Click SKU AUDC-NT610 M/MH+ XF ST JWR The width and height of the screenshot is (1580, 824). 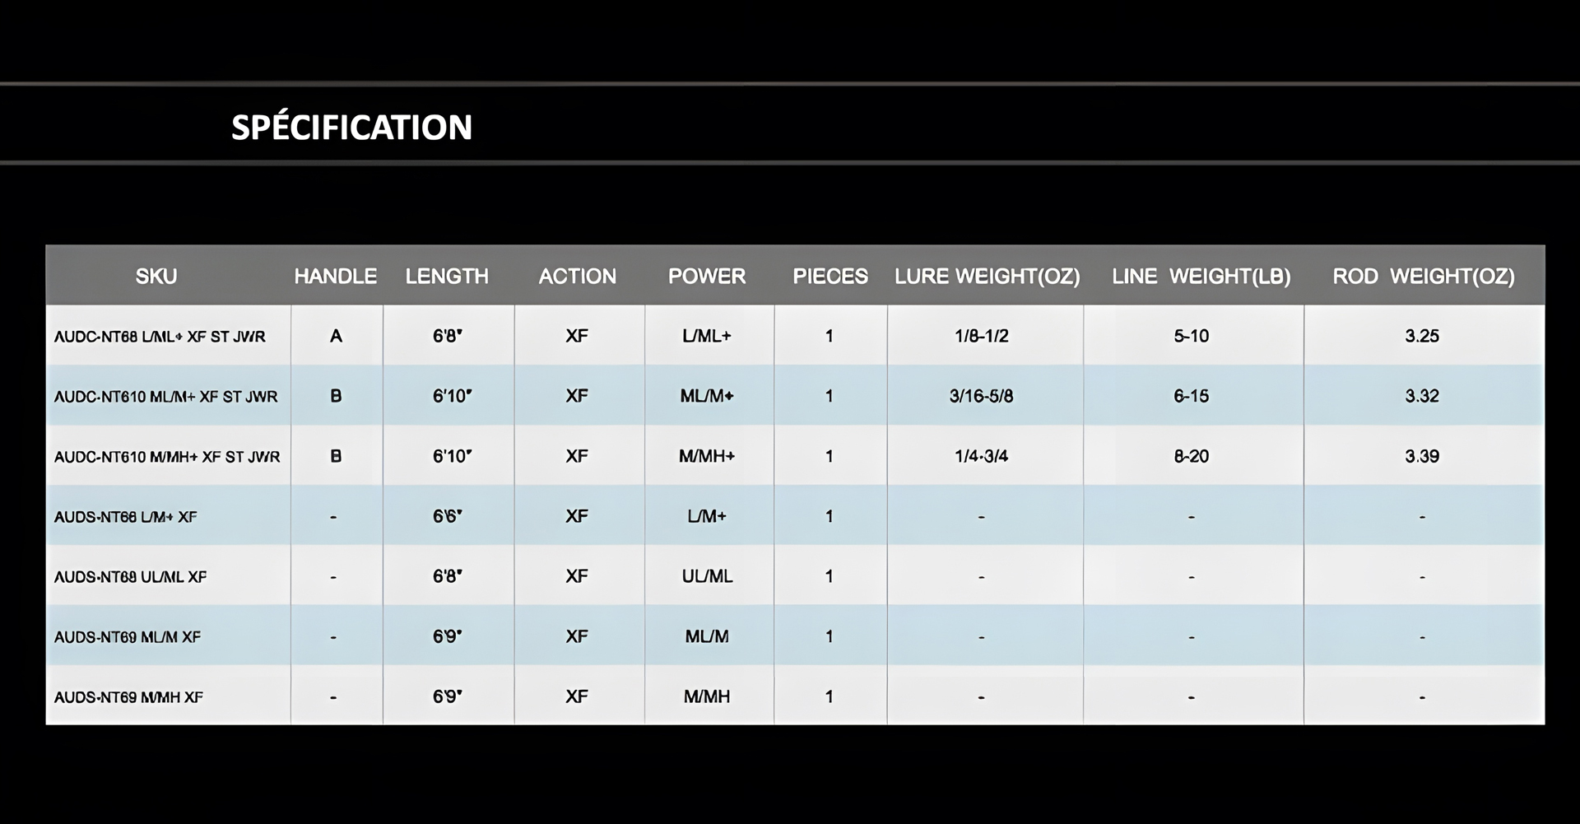click(167, 457)
